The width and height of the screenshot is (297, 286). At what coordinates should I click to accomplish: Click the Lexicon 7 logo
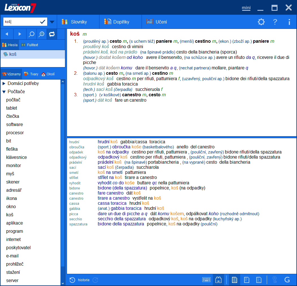coord(20,8)
